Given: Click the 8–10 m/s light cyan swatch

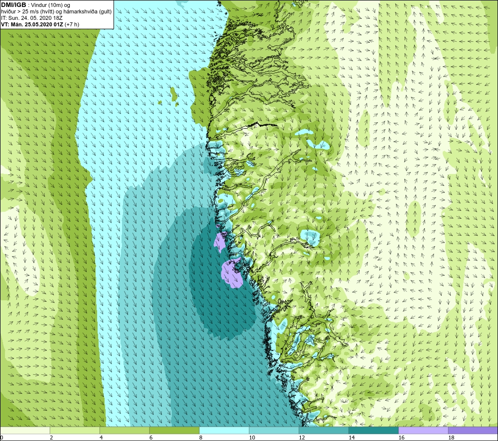Looking at the screenshot, I should [x=224, y=430].
